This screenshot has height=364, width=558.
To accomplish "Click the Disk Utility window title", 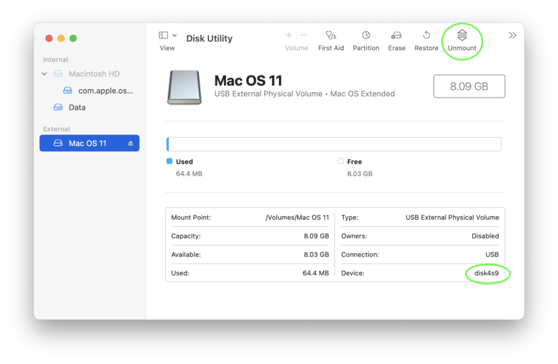I will coord(209,38).
